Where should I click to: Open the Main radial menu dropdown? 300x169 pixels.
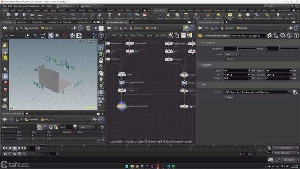(x=91, y=6)
